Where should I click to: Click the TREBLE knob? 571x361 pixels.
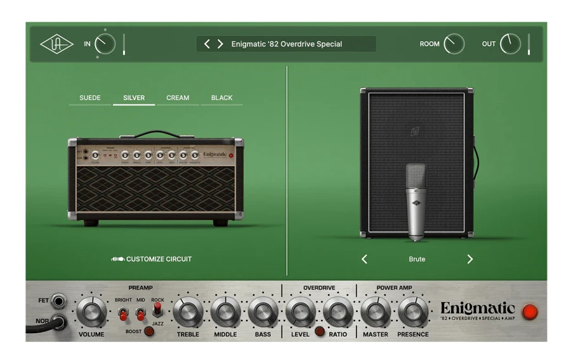(188, 312)
